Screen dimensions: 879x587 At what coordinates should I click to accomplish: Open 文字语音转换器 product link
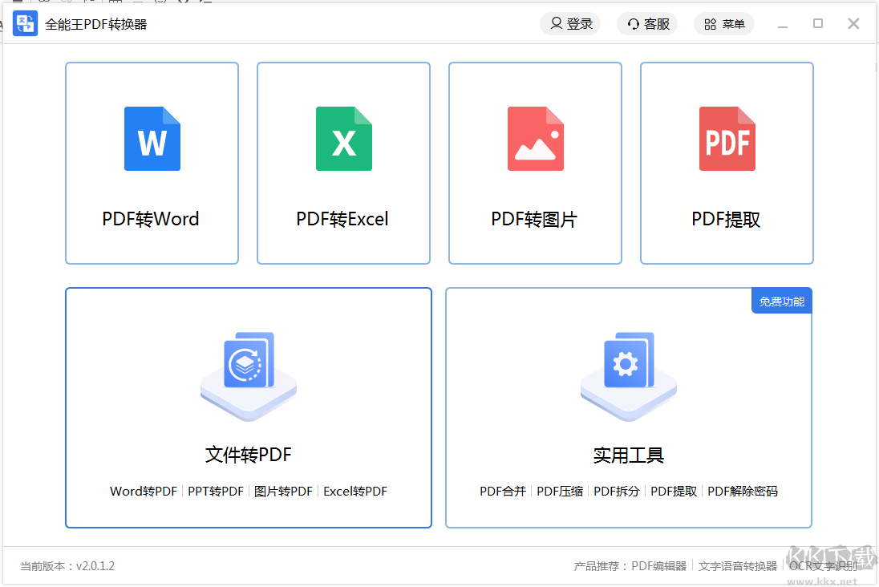point(738,566)
